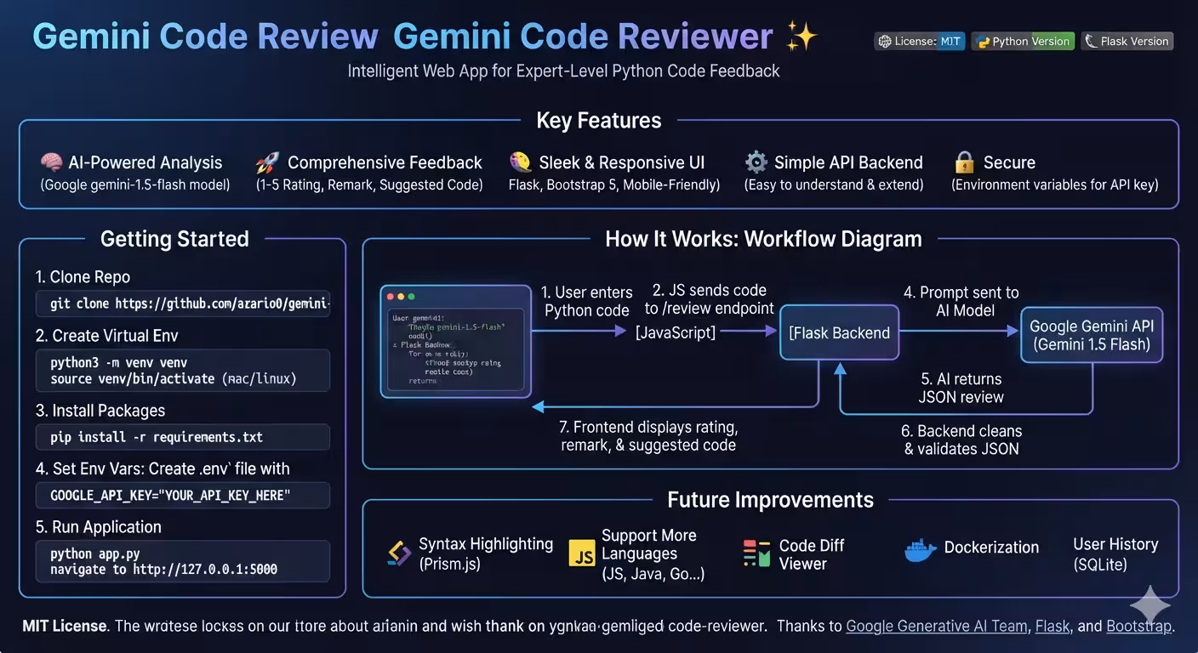Click the Key Features heading
The height and width of the screenshot is (653, 1198).
click(599, 121)
